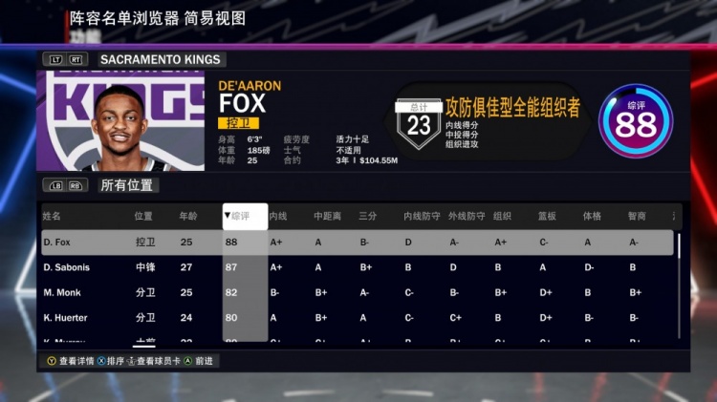This screenshot has width=717, height=402.
Task: Sort by the 外线防守 column header
Action: (x=467, y=216)
